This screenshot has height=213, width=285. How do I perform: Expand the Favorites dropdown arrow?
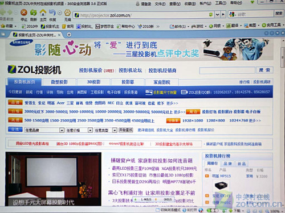[15, 26]
